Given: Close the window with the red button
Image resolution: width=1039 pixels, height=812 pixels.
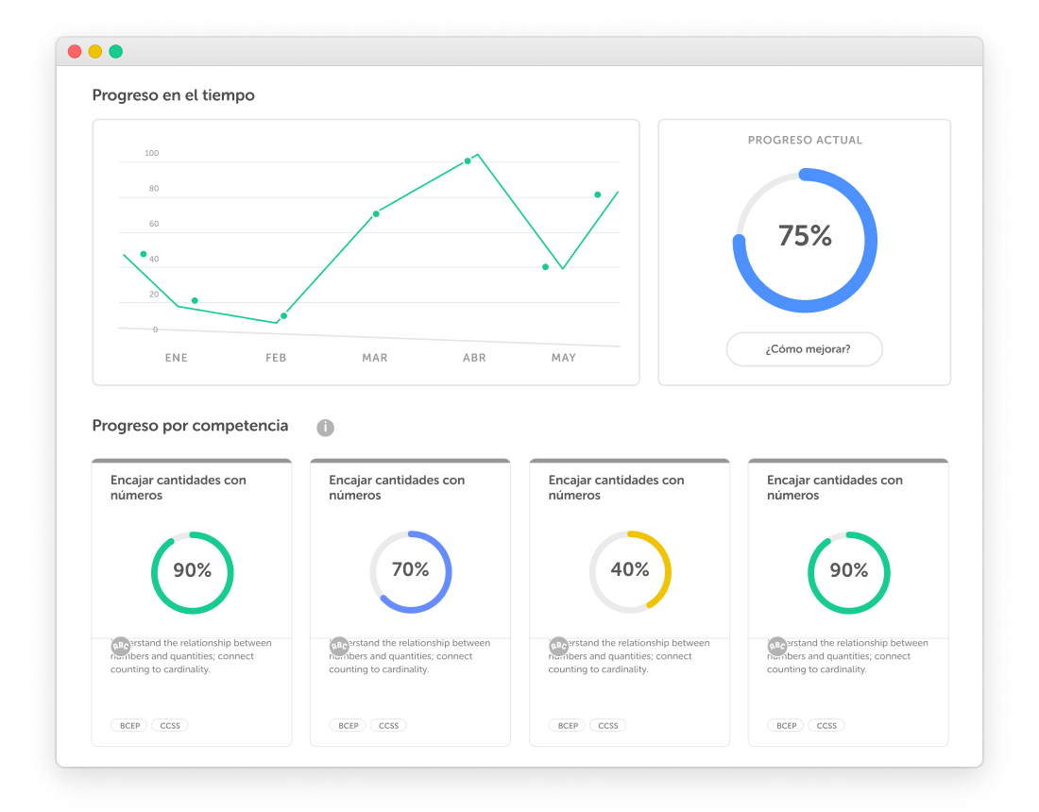Looking at the screenshot, I should [x=75, y=52].
